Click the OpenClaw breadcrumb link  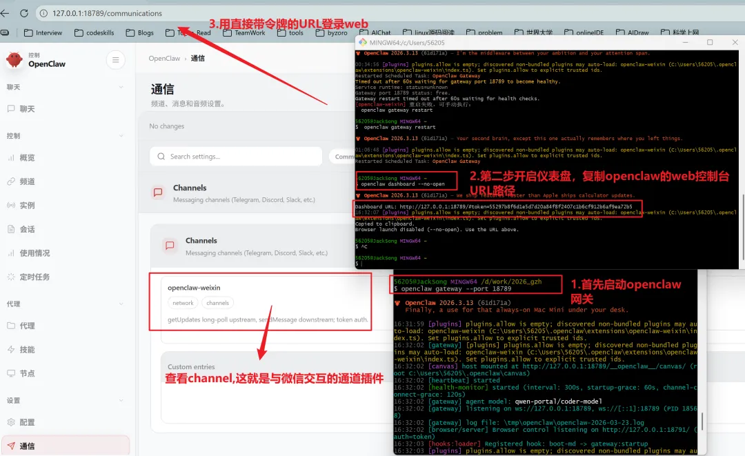(x=164, y=59)
